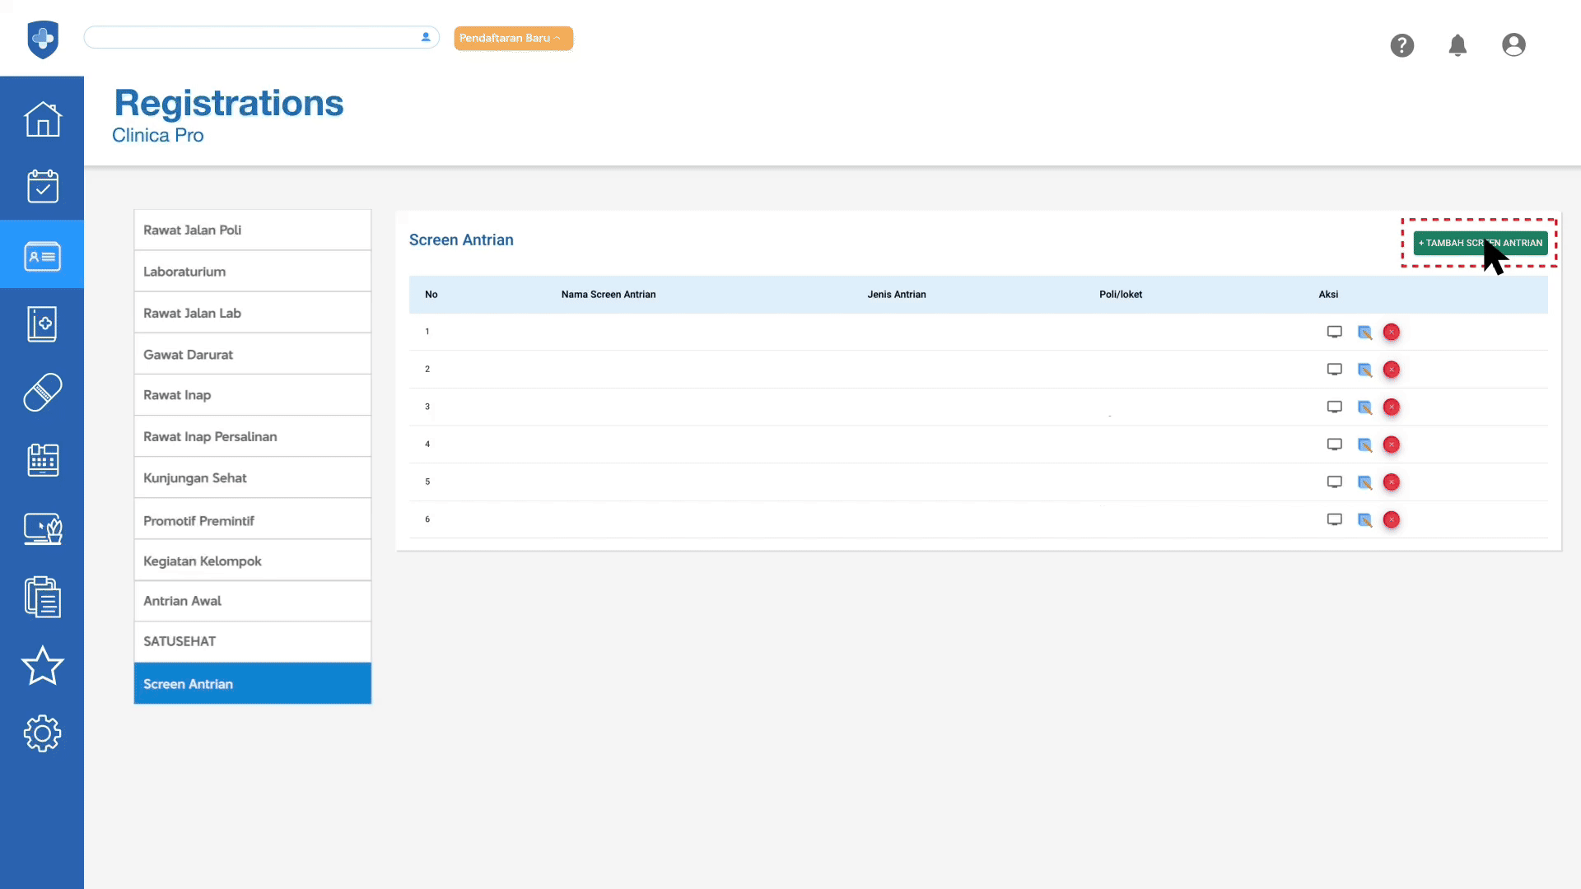This screenshot has width=1581, height=889.
Task: Click the star favorites sidebar icon
Action: pos(42,665)
